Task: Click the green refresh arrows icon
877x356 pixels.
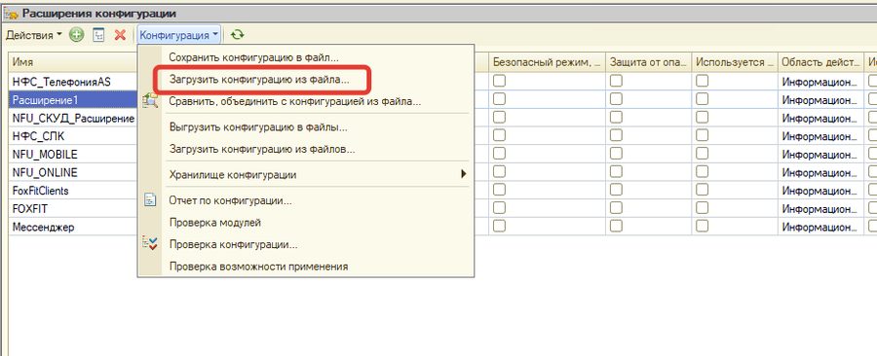Action: pyautogui.click(x=237, y=35)
